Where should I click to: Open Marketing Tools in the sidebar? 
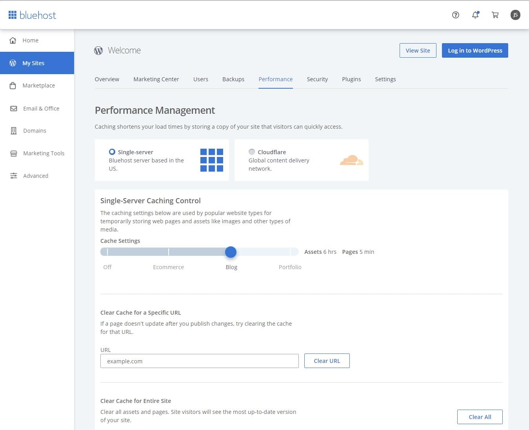pyautogui.click(x=37, y=153)
